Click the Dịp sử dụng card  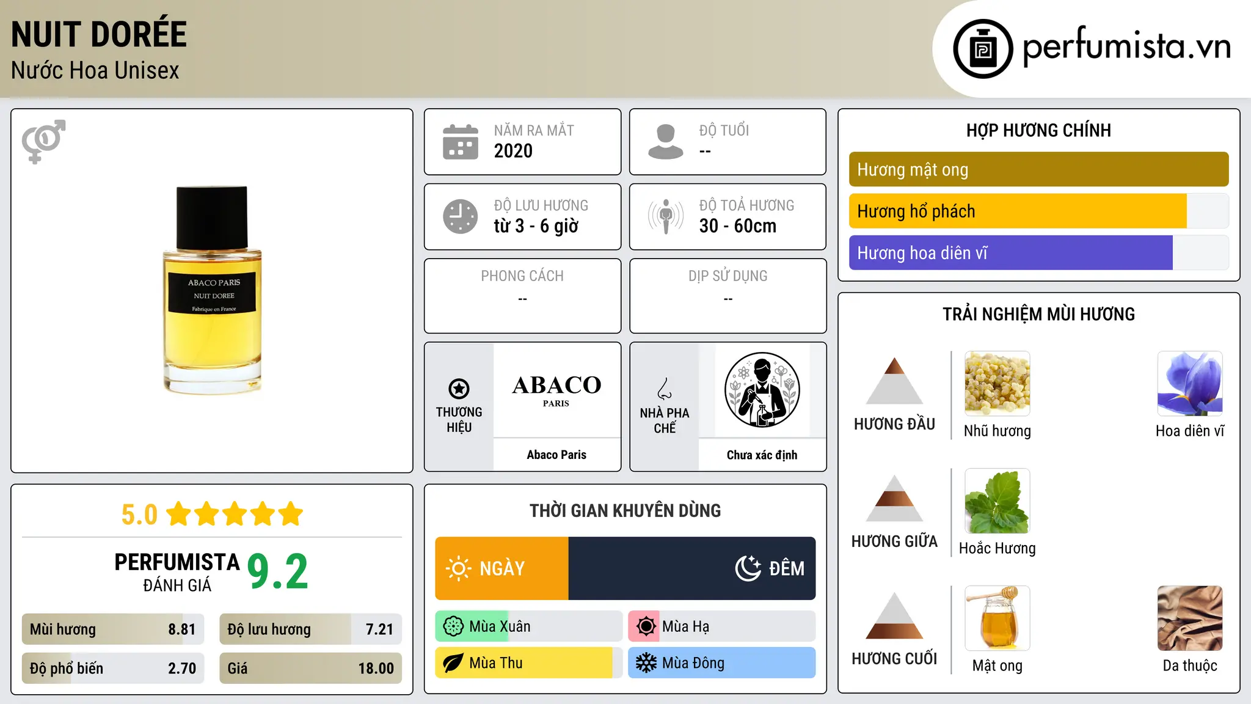(728, 296)
